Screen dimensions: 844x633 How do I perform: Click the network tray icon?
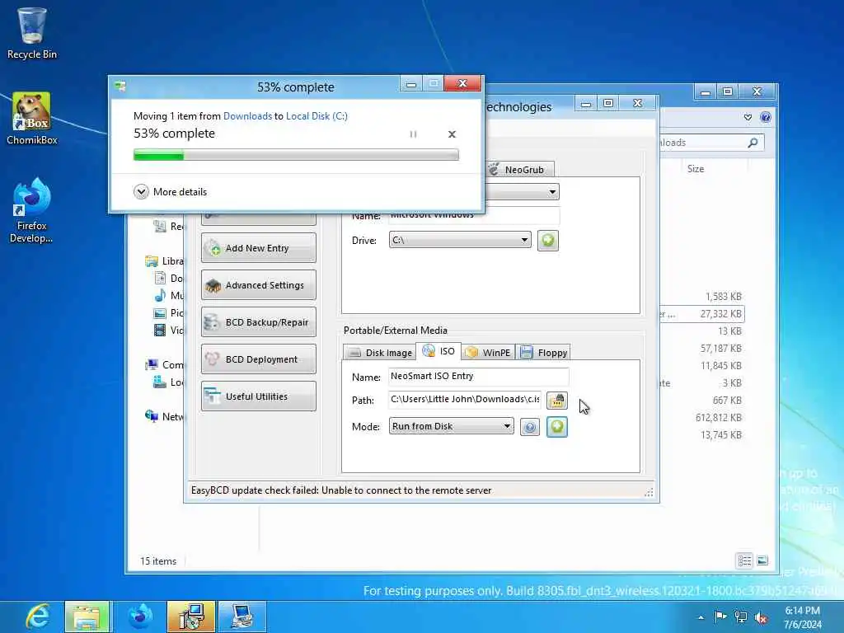741,617
